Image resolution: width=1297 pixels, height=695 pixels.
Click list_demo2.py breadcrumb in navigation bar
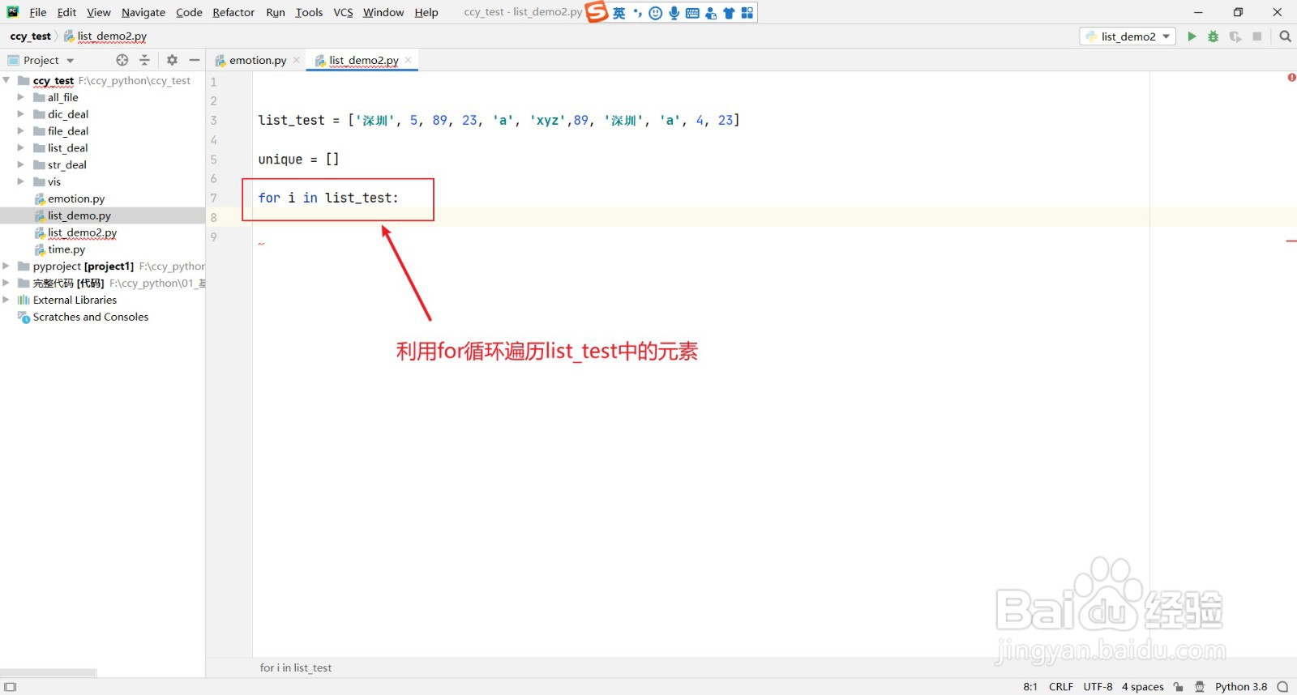click(105, 36)
